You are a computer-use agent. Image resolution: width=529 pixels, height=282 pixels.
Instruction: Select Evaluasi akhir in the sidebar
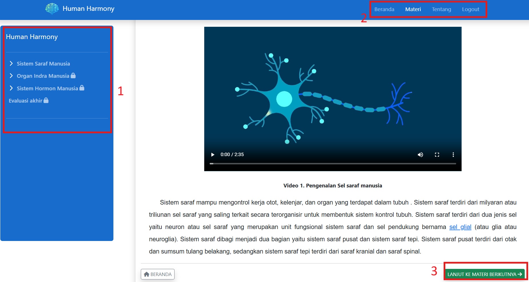click(x=25, y=101)
